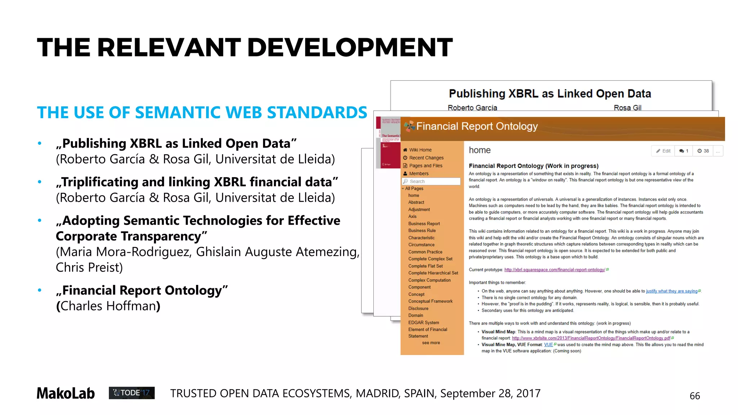Open the Abstract page link
Screen dimensions: 738x415
point(416,202)
